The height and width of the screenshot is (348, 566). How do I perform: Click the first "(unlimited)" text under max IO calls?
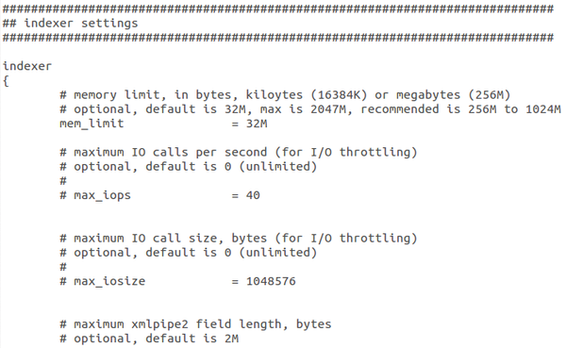coord(278,167)
